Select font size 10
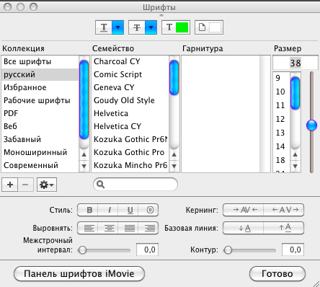Image resolution: width=320 pixels, height=287 pixels. click(x=281, y=92)
